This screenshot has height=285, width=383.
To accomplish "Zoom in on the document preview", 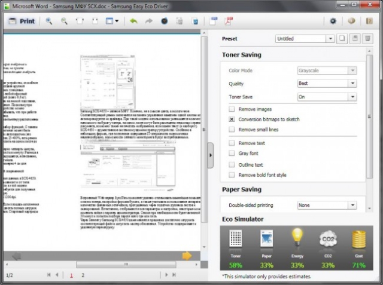I will 48,21.
